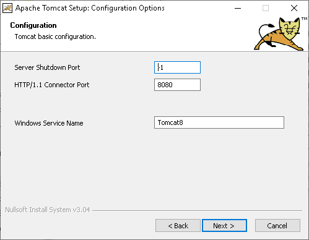Click the bold Configuration heading
309x240 pixels.
[33, 25]
